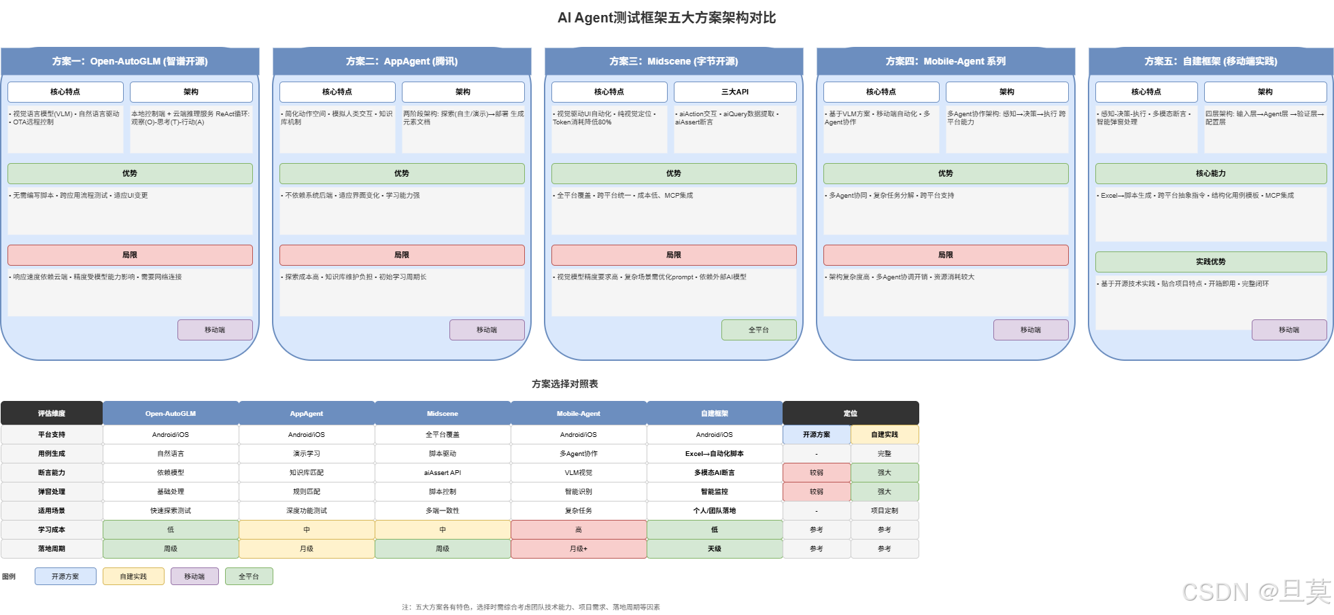This screenshot has height=615, width=1334.
Task: Click the 移动端 tag in 自建框架 card
Action: point(1289,330)
